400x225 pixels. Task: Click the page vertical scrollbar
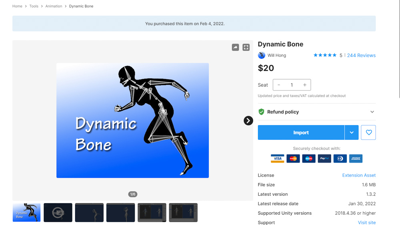pyautogui.click(x=399, y=48)
